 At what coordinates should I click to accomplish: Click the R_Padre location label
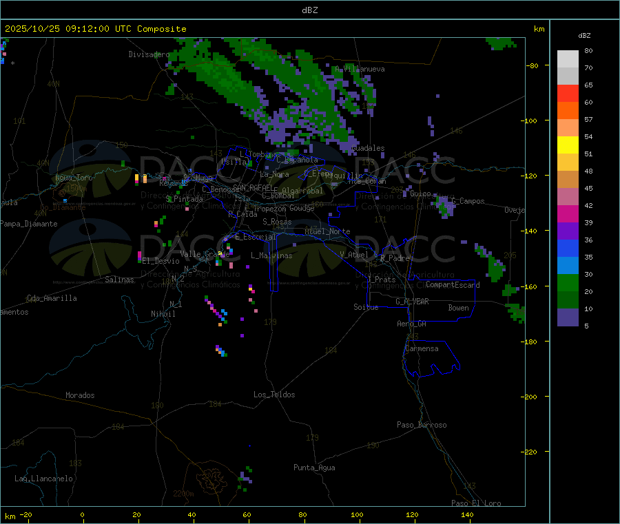(395, 258)
